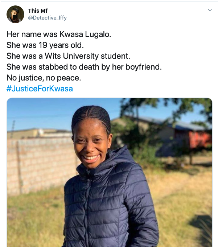Open the tweet options chevron menu
The height and width of the screenshot is (247, 218).
(x=210, y=10)
